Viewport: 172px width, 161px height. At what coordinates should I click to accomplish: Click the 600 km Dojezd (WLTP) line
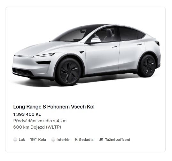point(37,127)
